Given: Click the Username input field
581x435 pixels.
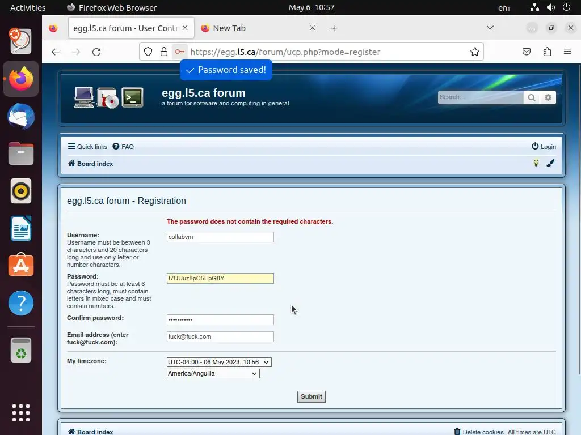Looking at the screenshot, I should 220,237.
